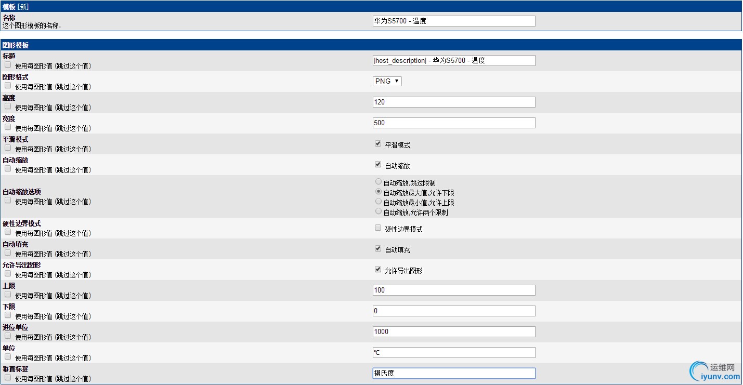Click the 宽度 width input field
743x385 pixels.
click(x=454, y=123)
